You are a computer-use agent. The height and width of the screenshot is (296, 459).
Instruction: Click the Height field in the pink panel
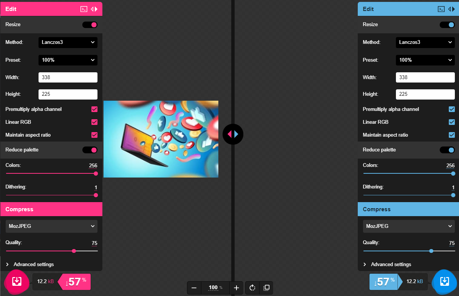coord(68,94)
